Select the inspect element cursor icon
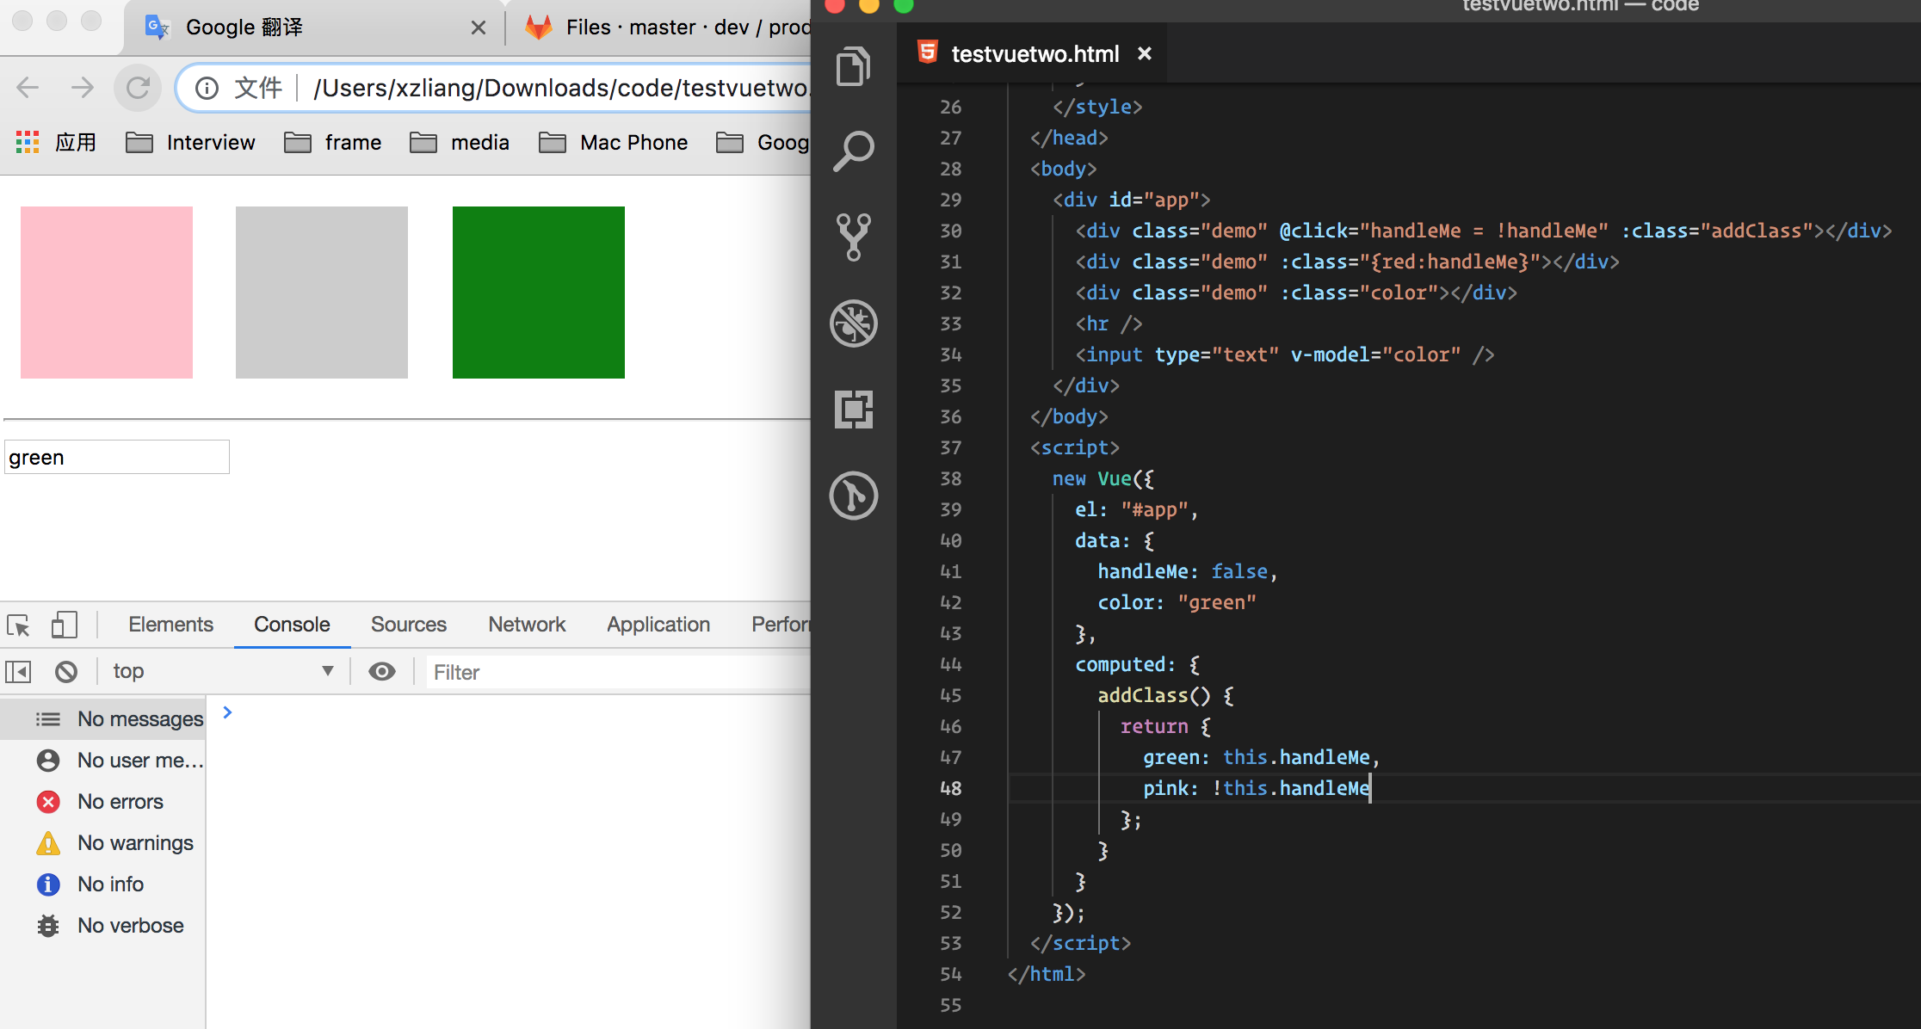This screenshot has height=1029, width=1921. [x=19, y=625]
